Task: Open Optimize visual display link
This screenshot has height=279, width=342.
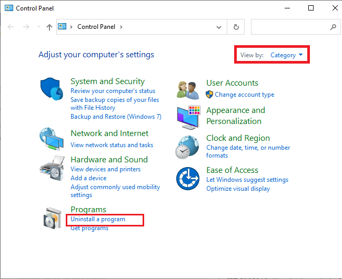Action: pyautogui.click(x=238, y=189)
